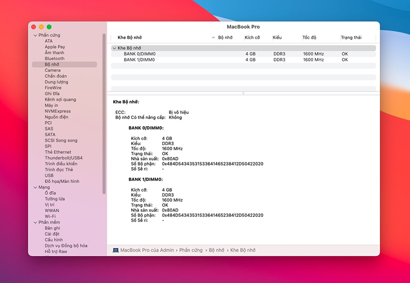Click the yellow minimize window button
The height and width of the screenshot is (283, 410).
click(x=42, y=27)
